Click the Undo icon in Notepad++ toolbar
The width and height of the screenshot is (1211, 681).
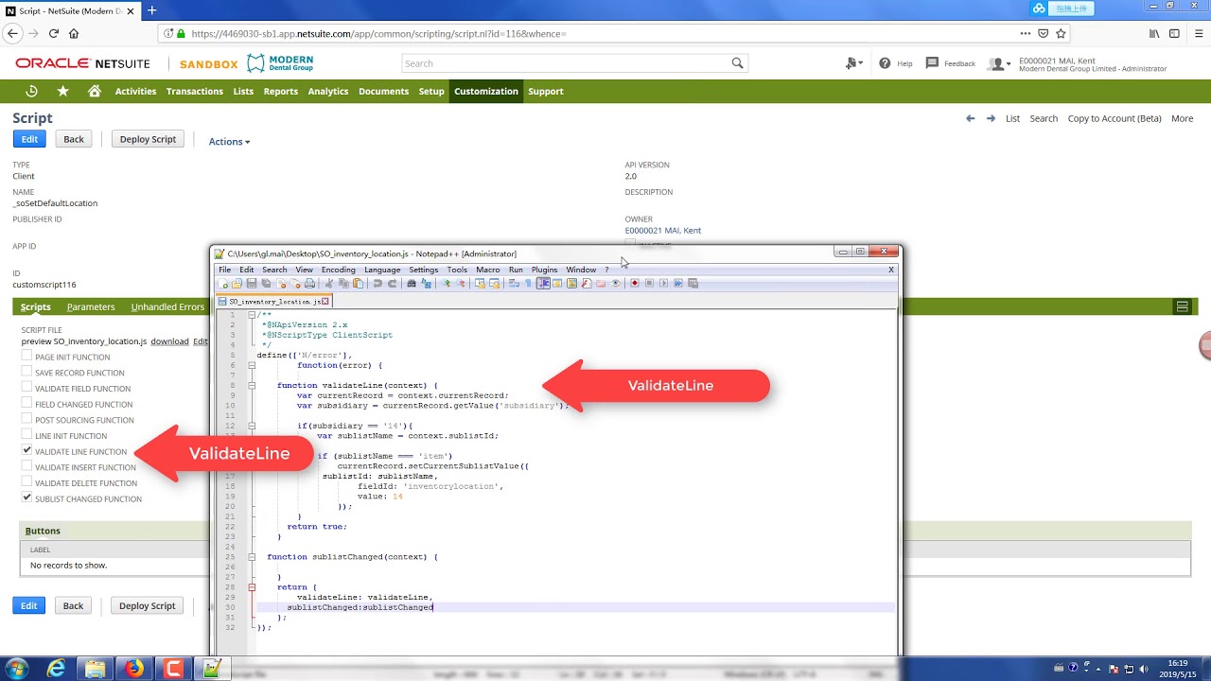(377, 283)
